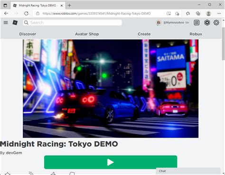225x175 pixels.
Task: Select the Midnight Racing: Tokyo DEMO browser tab
Action: click(x=38, y=6)
